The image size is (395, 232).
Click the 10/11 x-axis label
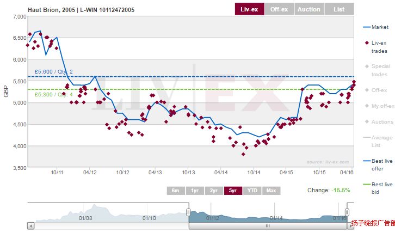click(57, 173)
